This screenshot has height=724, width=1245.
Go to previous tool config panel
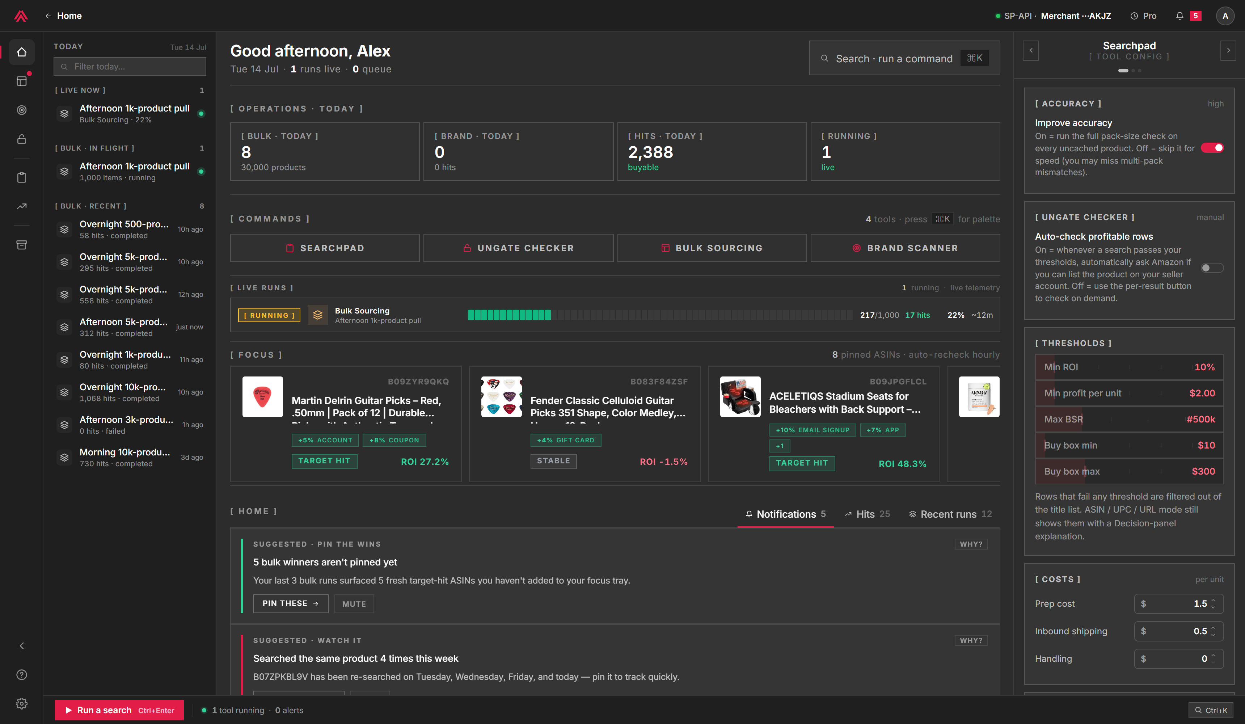(x=1031, y=50)
